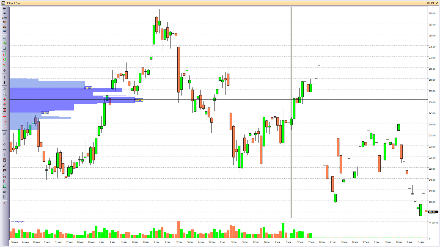
Task: Select the abc text label tool
Action: (x=4, y=192)
